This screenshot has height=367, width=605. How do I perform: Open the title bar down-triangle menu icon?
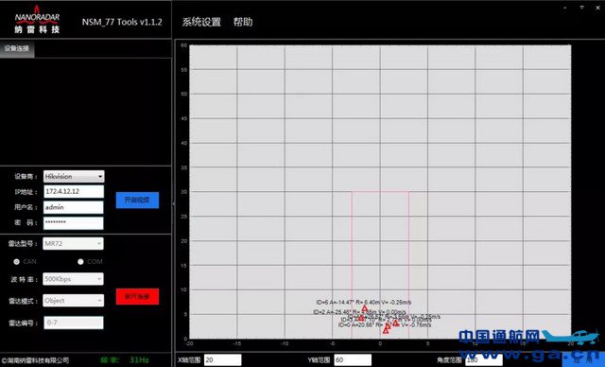point(582,8)
